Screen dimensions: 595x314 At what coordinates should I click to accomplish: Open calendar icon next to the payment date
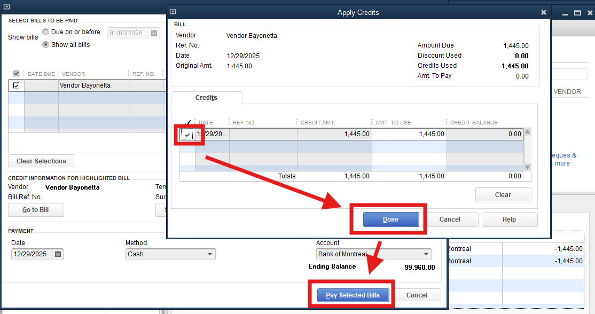pos(58,254)
